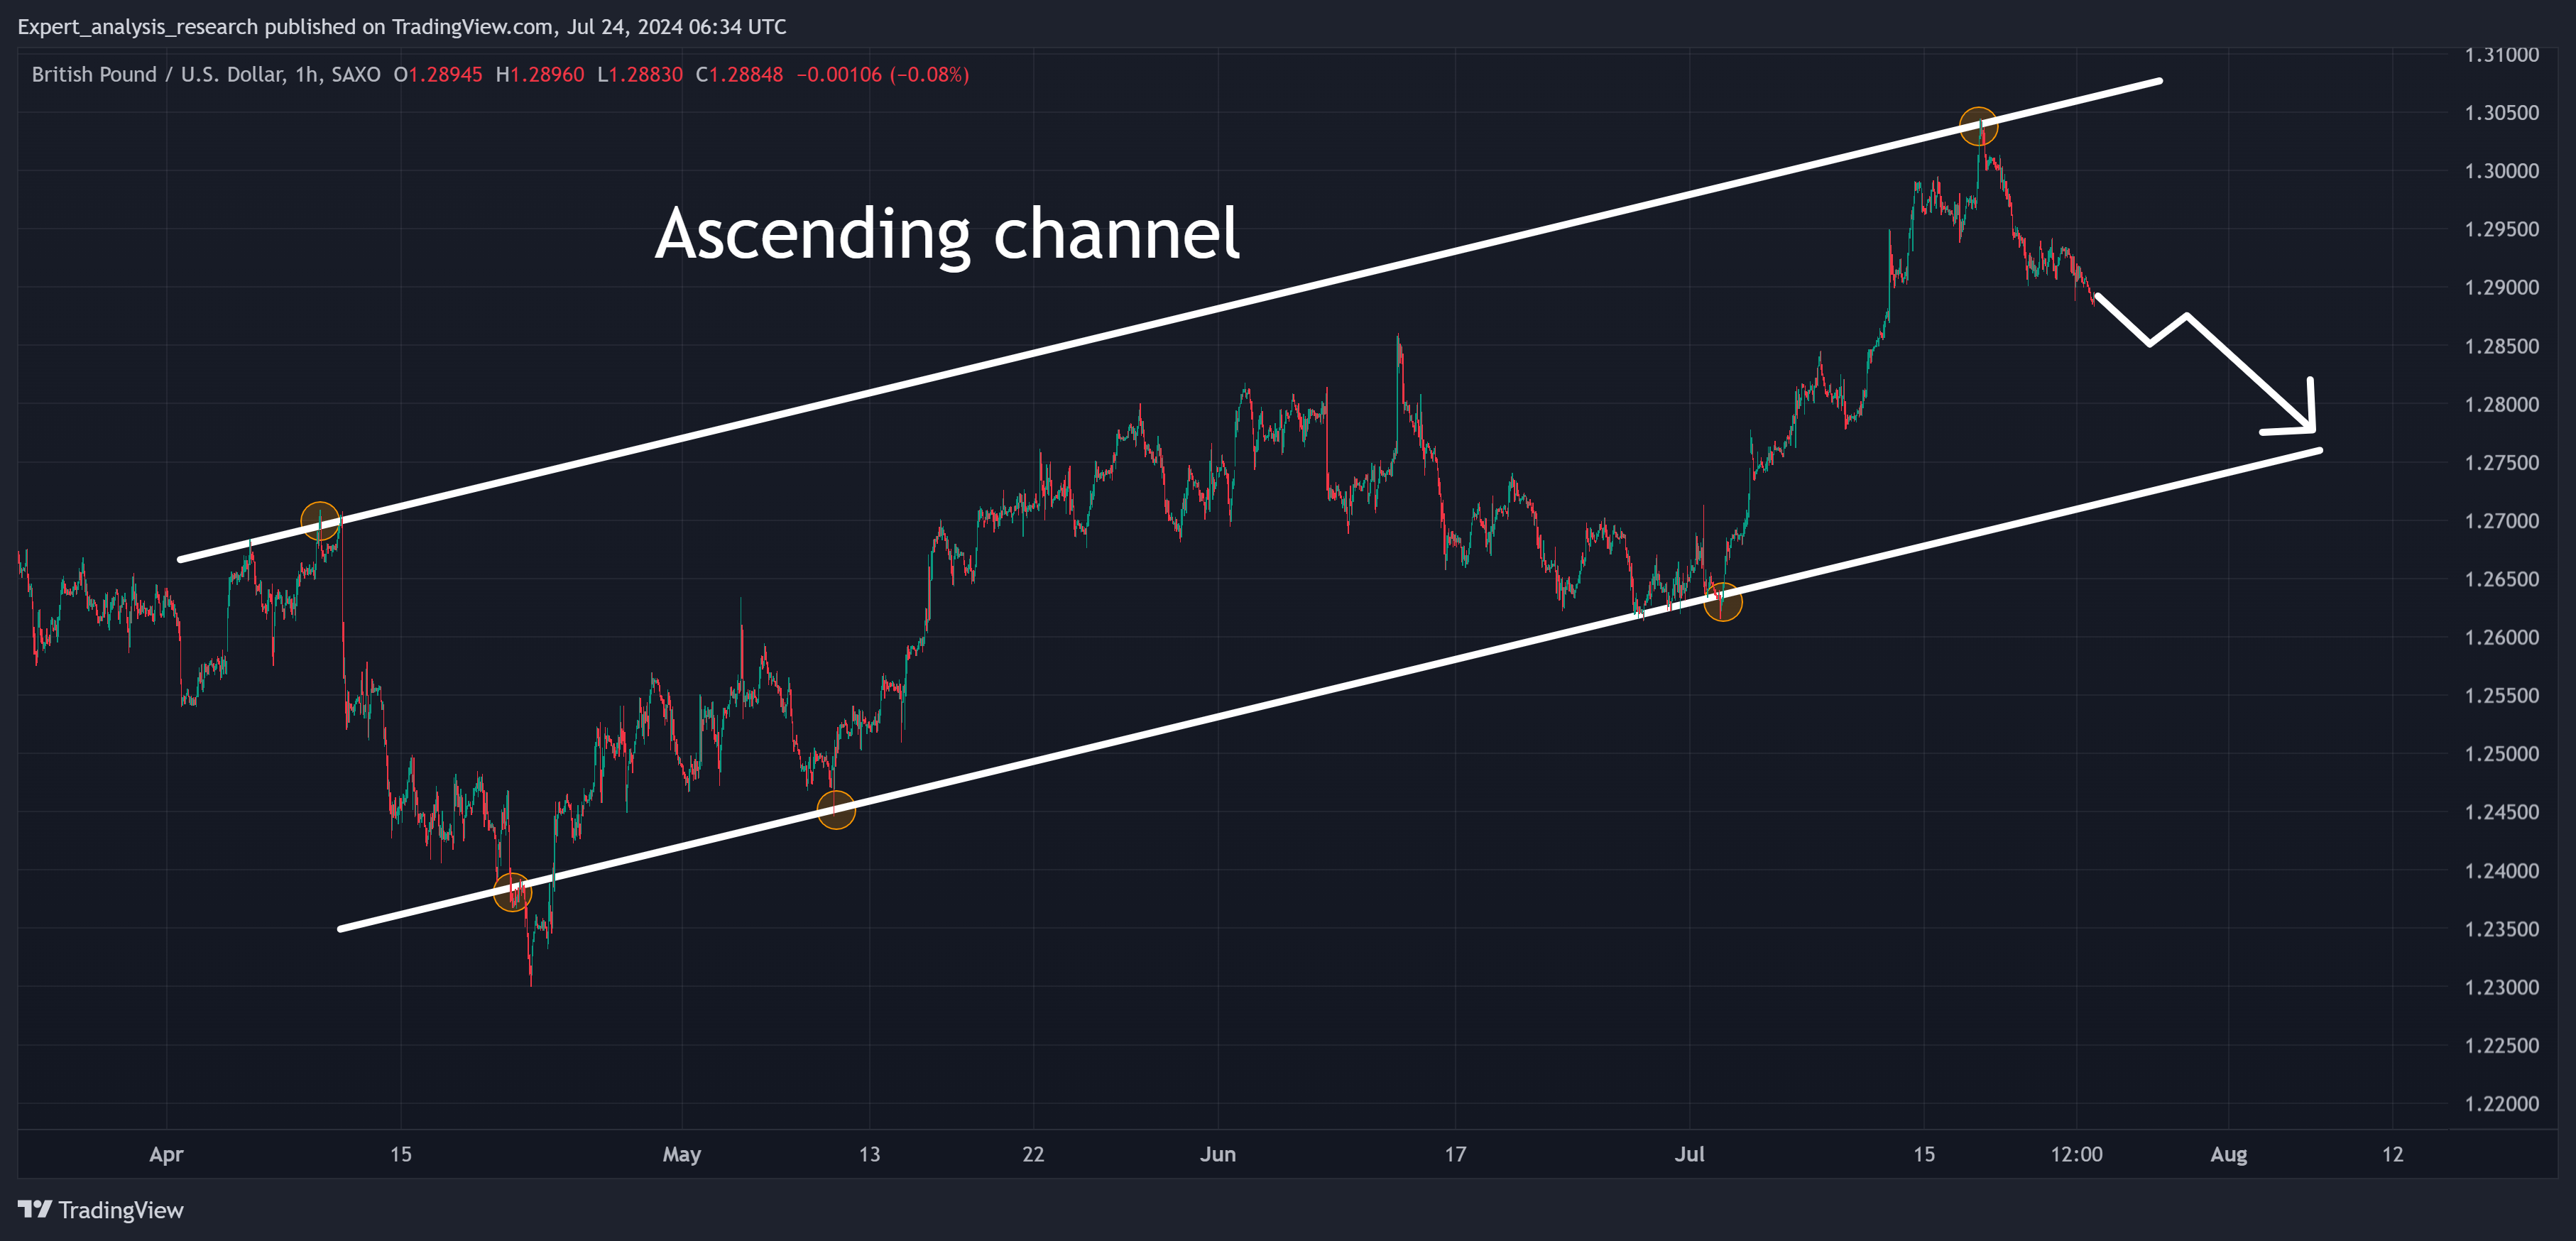The height and width of the screenshot is (1241, 2576).
Task: Click the Ascending channel text annotation
Action: [947, 235]
